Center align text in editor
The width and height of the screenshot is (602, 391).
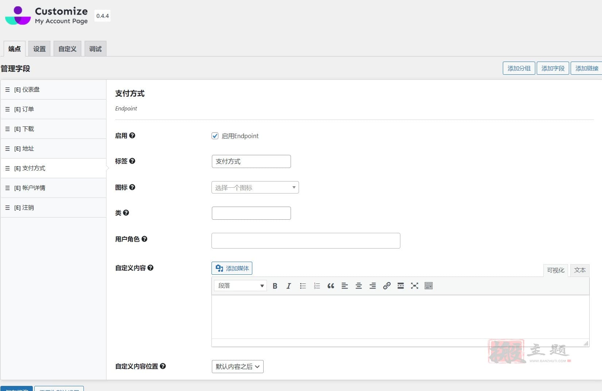(359, 286)
